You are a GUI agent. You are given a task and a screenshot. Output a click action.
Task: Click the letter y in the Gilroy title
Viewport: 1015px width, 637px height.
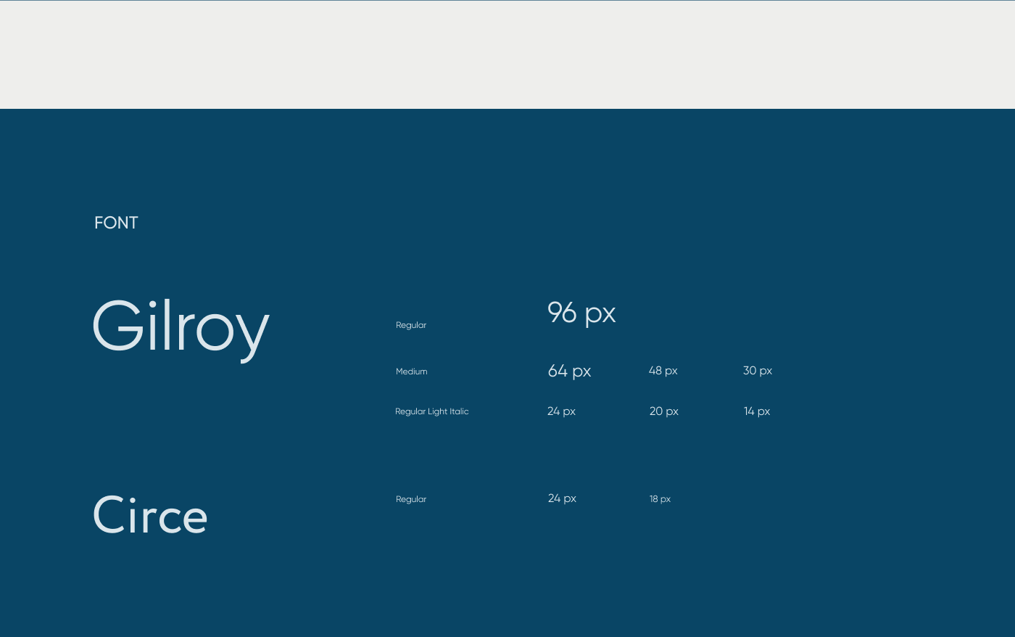252,334
